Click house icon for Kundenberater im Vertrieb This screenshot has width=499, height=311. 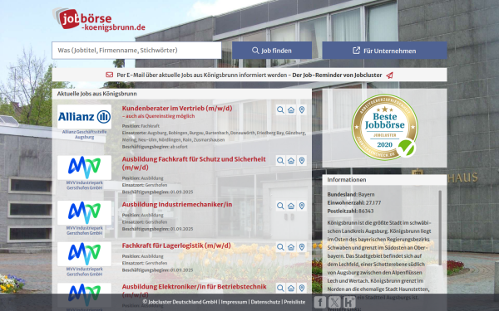(x=291, y=109)
